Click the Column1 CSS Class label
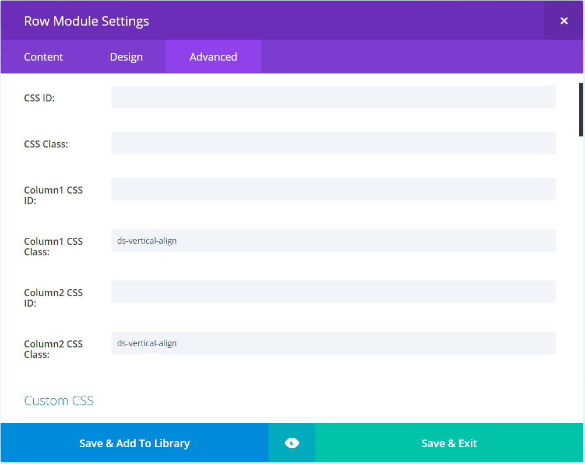 tap(53, 246)
